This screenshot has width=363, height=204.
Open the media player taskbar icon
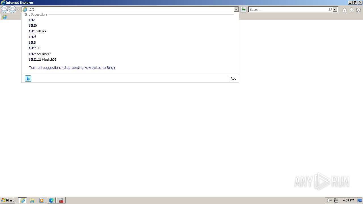point(42,200)
